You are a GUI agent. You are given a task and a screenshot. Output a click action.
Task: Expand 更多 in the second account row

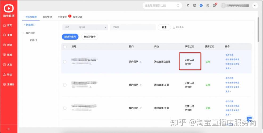tap(228, 92)
